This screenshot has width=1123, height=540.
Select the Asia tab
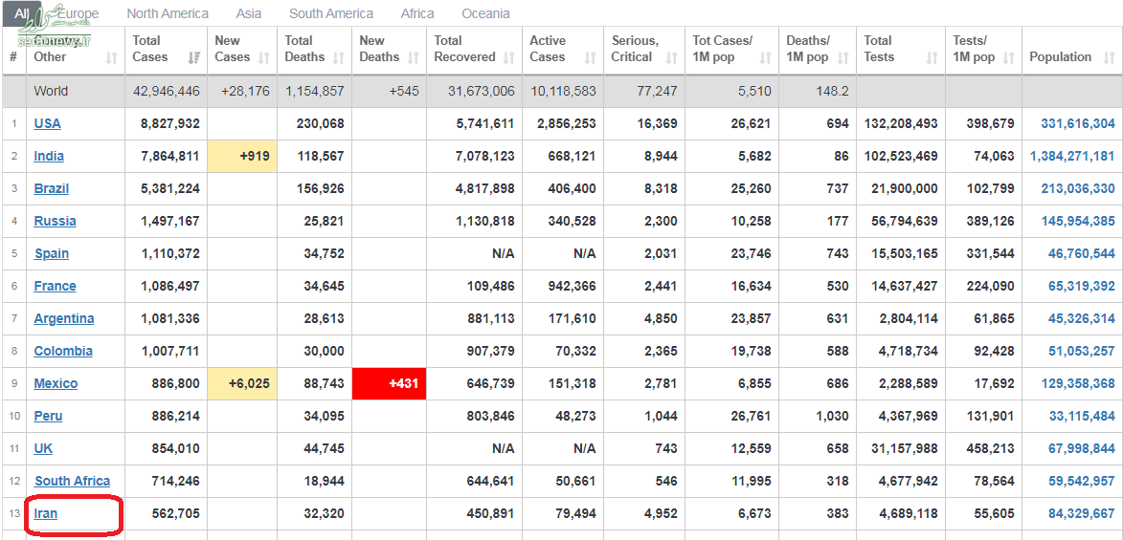click(249, 13)
